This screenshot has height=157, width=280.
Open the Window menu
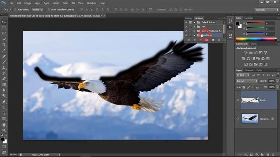(x=91, y=3)
